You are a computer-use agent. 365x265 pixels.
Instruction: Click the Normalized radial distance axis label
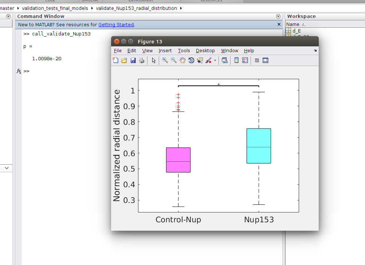click(x=117, y=146)
